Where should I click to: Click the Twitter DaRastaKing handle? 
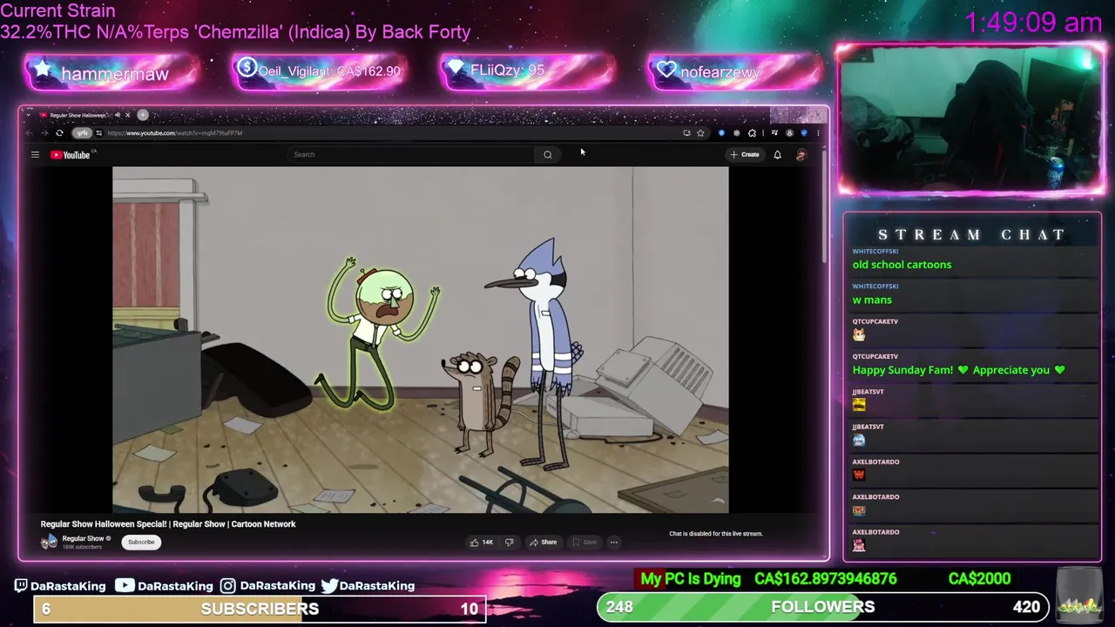(368, 586)
